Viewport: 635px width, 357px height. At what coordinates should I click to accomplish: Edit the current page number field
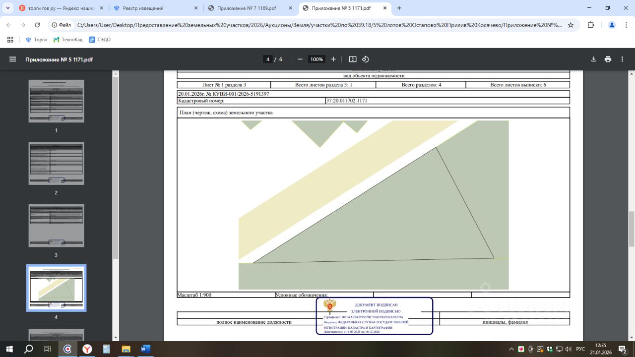268,59
